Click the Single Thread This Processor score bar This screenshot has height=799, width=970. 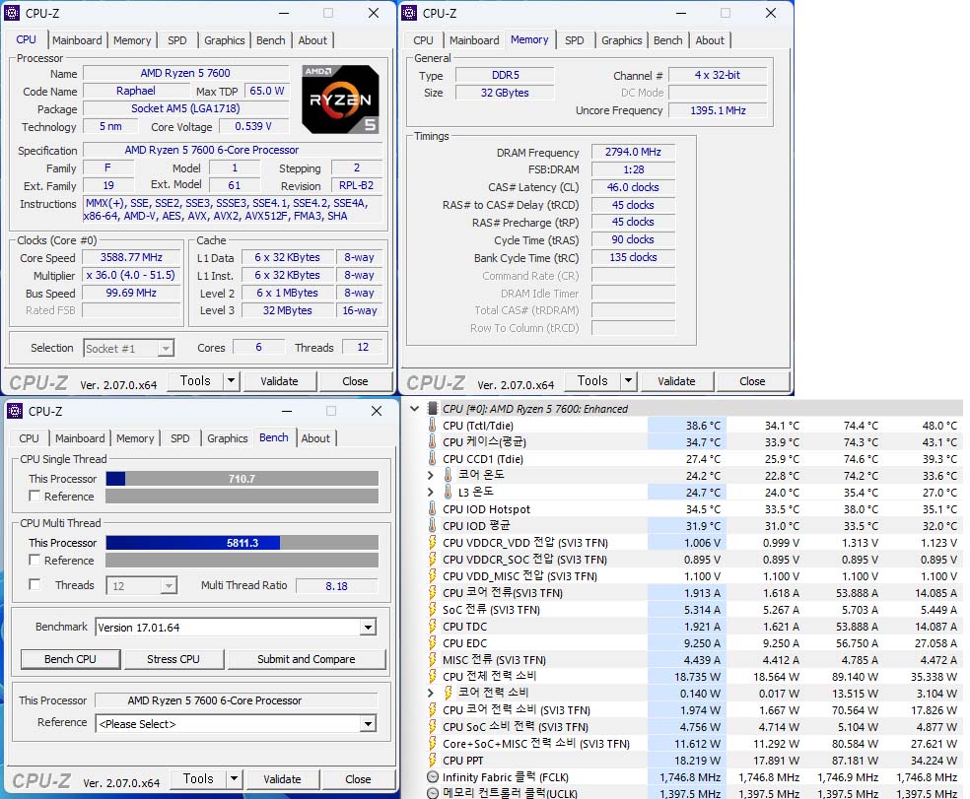point(242,479)
